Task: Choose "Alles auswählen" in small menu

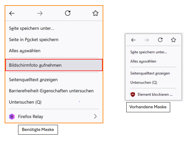Action: [x=143, y=61]
